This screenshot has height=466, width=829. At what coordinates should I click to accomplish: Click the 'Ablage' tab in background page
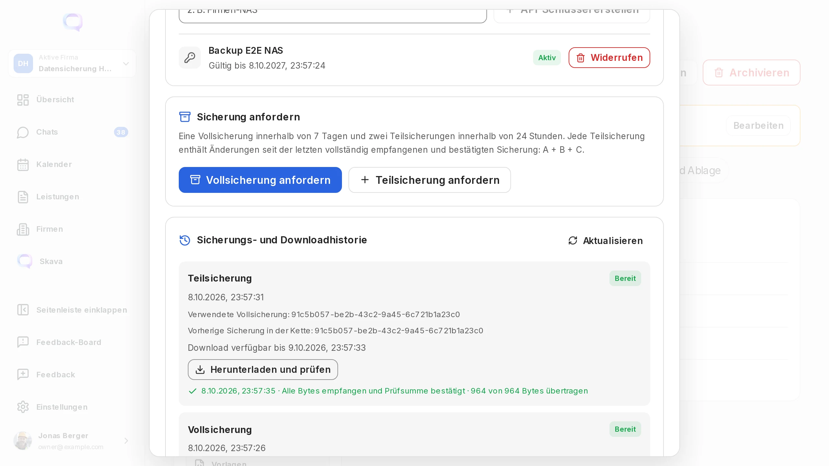tap(704, 170)
